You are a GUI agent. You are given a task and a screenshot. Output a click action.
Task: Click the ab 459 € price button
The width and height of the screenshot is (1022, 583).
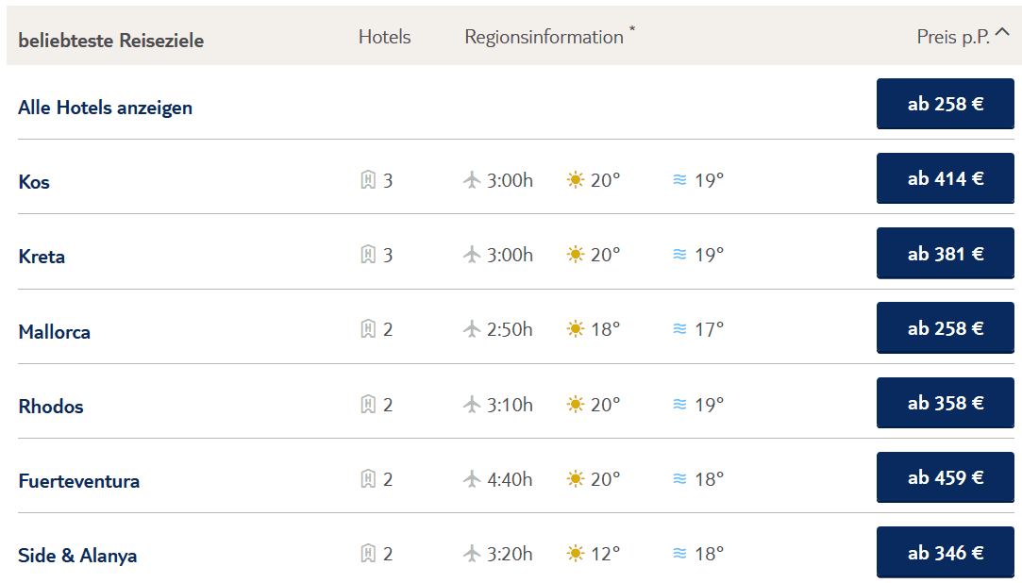[x=945, y=478]
